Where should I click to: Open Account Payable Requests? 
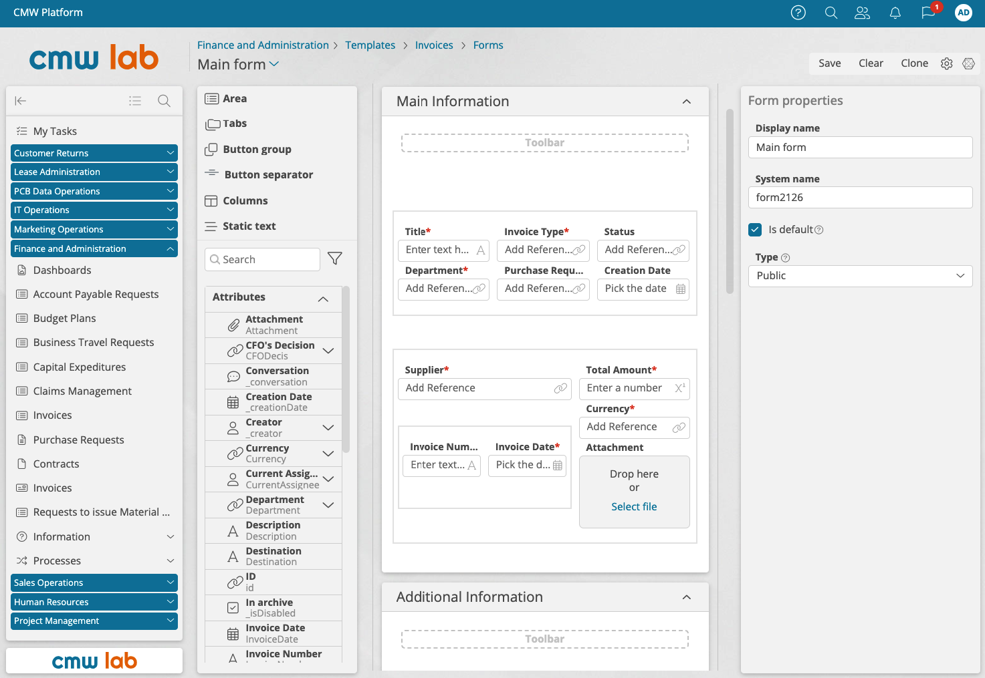coord(96,294)
